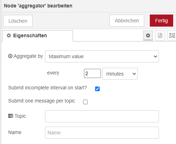Click the Fertig button
Screen dimensions: 176x144
pos(161,21)
